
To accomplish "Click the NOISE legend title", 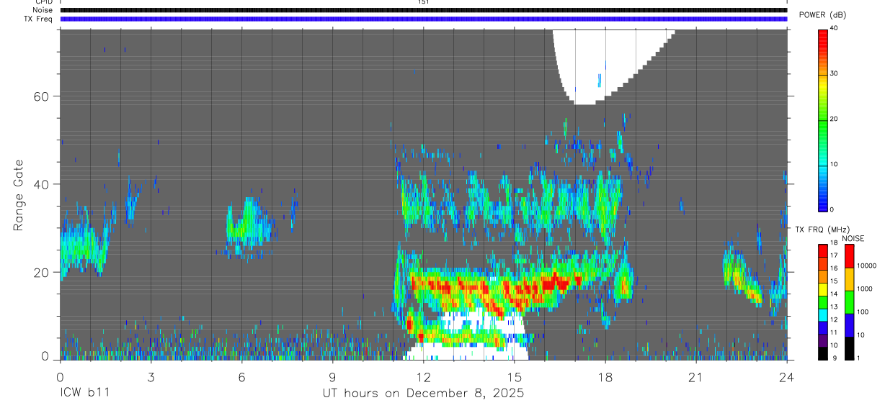I will pos(853,238).
